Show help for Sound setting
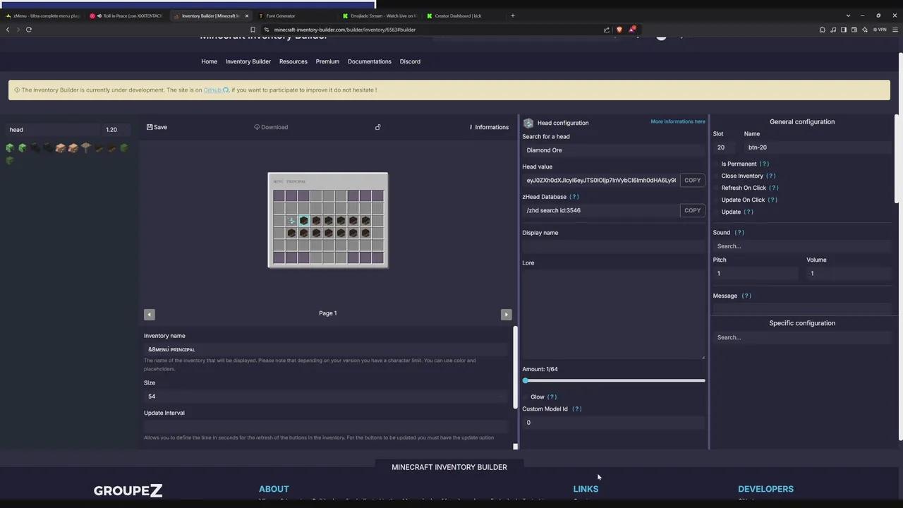The width and height of the screenshot is (903, 508). point(739,232)
